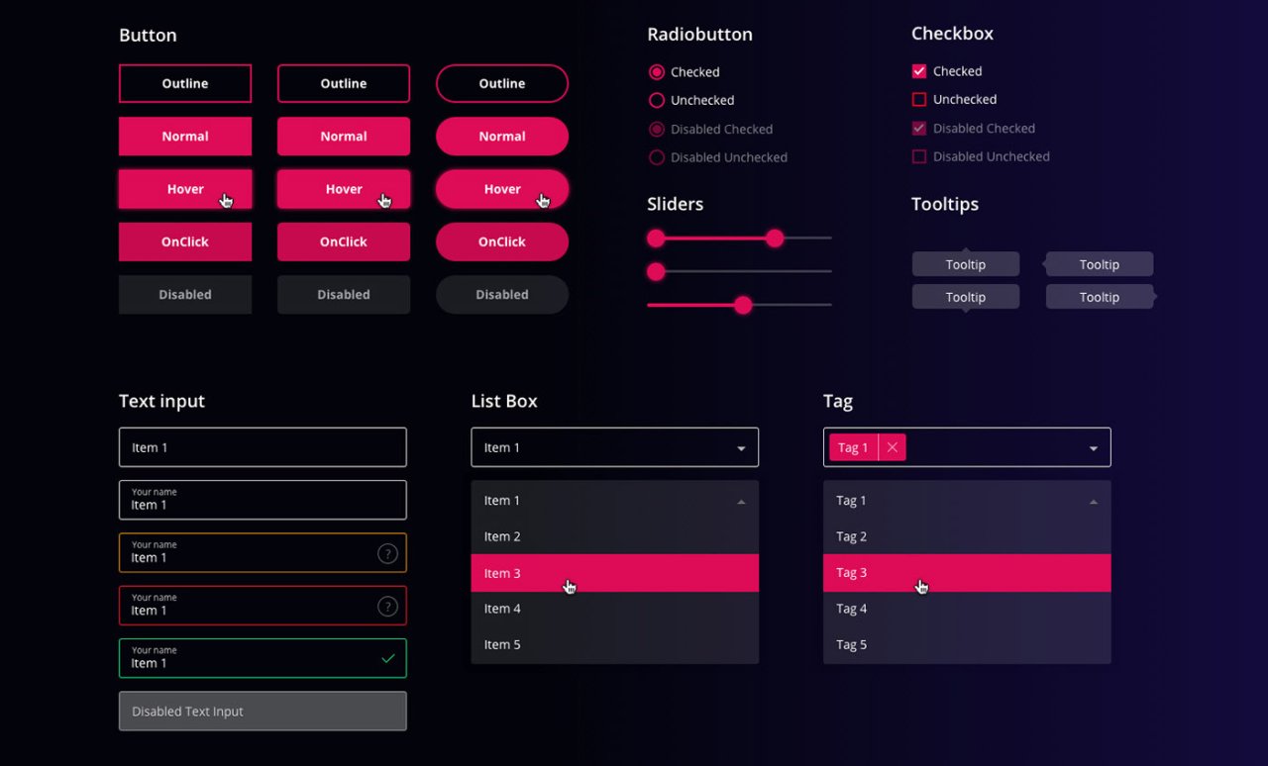
Task: Untick the enabled Checked checkbox
Action: 919,71
